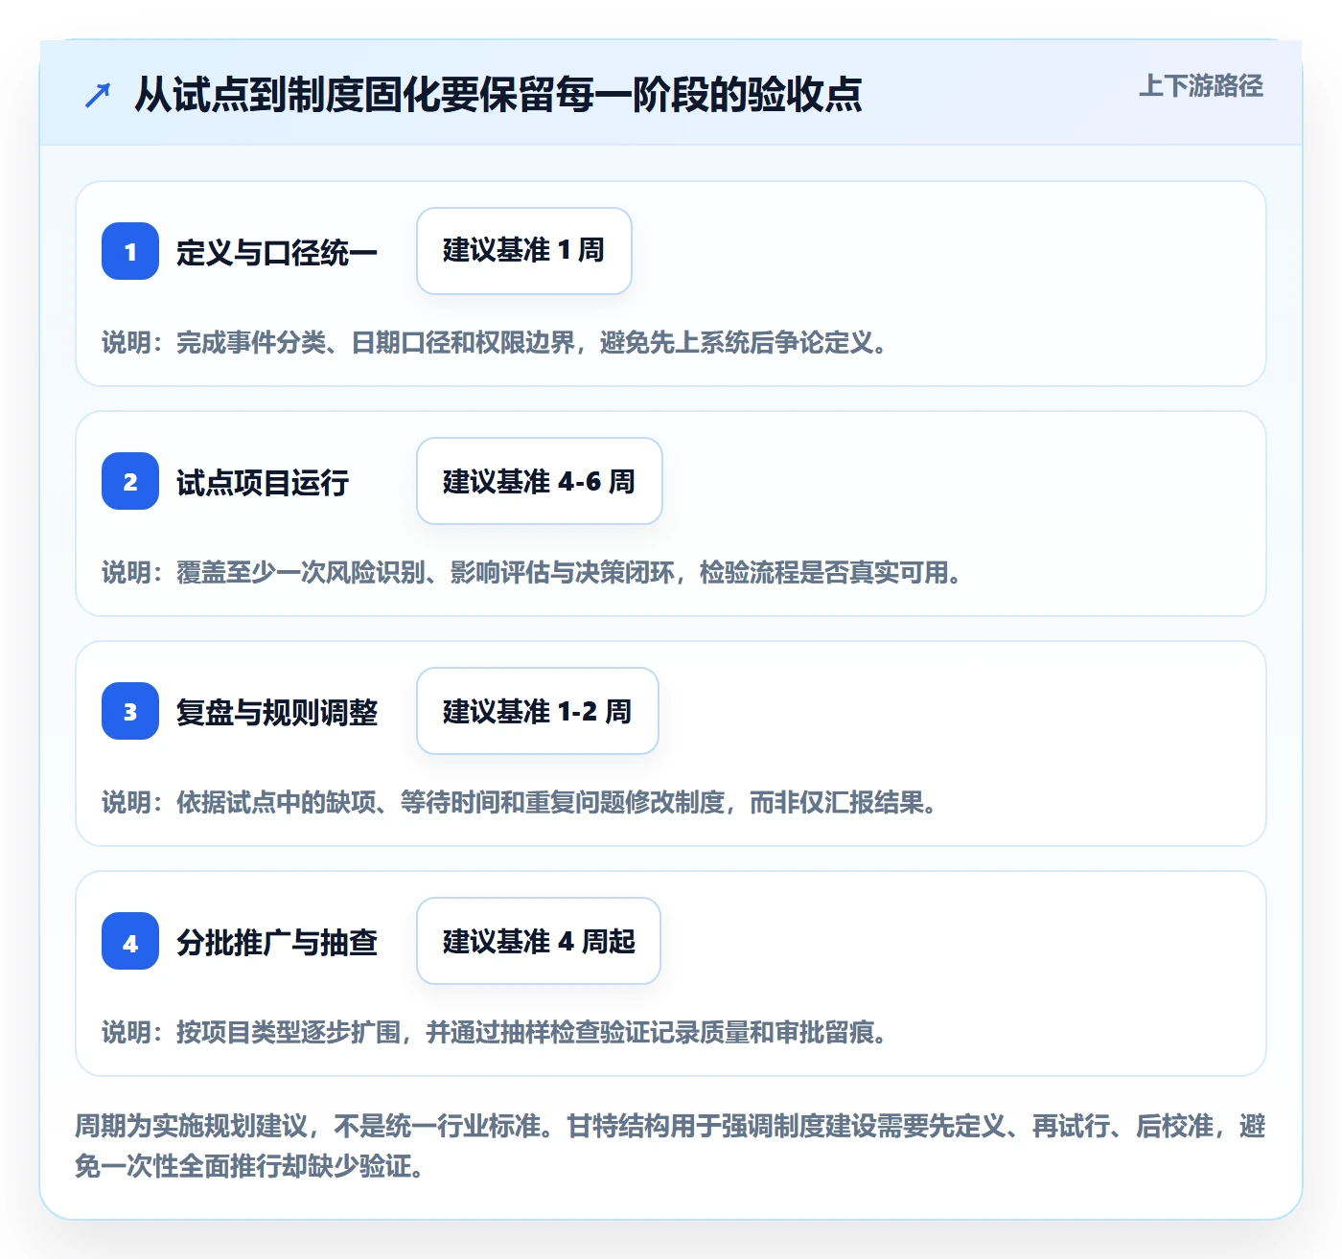
Task: Click the description starting 说明：完成事件分类
Action: [495, 342]
